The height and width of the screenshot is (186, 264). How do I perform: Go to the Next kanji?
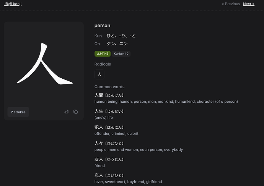point(248,4)
